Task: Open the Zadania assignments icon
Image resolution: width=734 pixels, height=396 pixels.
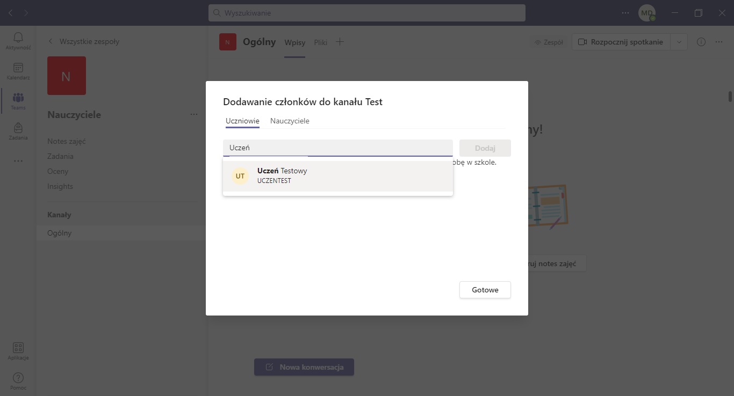Action: tap(18, 129)
